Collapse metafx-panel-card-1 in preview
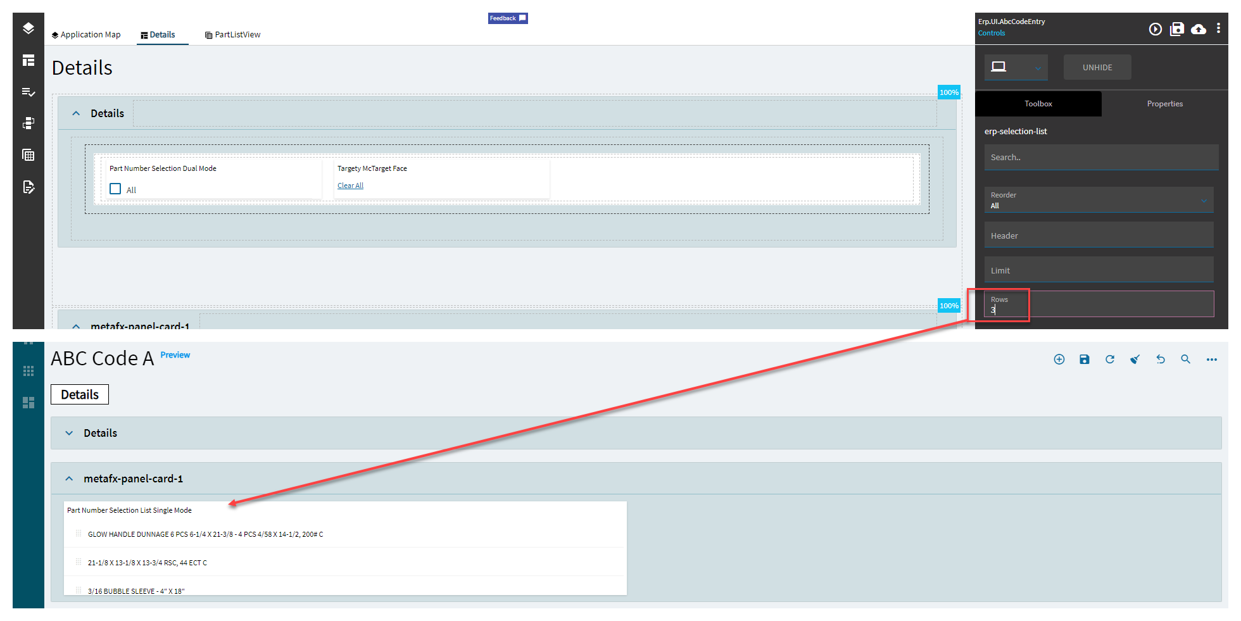This screenshot has width=1241, height=621. coord(69,479)
